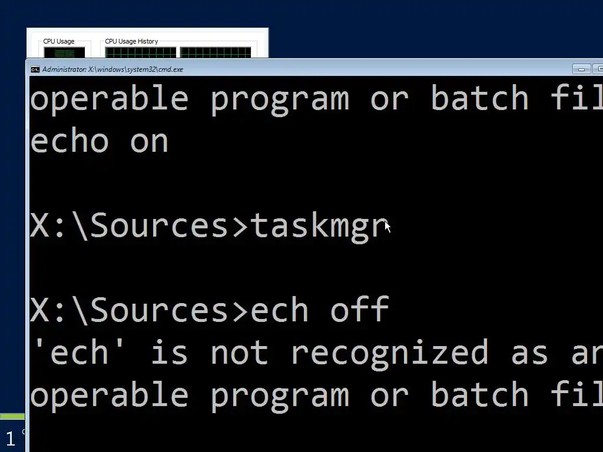
Task: Click the word taskmgr in the console
Action: tap(319, 226)
